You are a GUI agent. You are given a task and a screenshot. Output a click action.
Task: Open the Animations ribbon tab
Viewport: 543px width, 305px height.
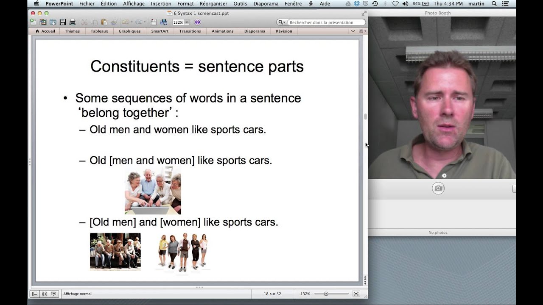pyautogui.click(x=223, y=31)
